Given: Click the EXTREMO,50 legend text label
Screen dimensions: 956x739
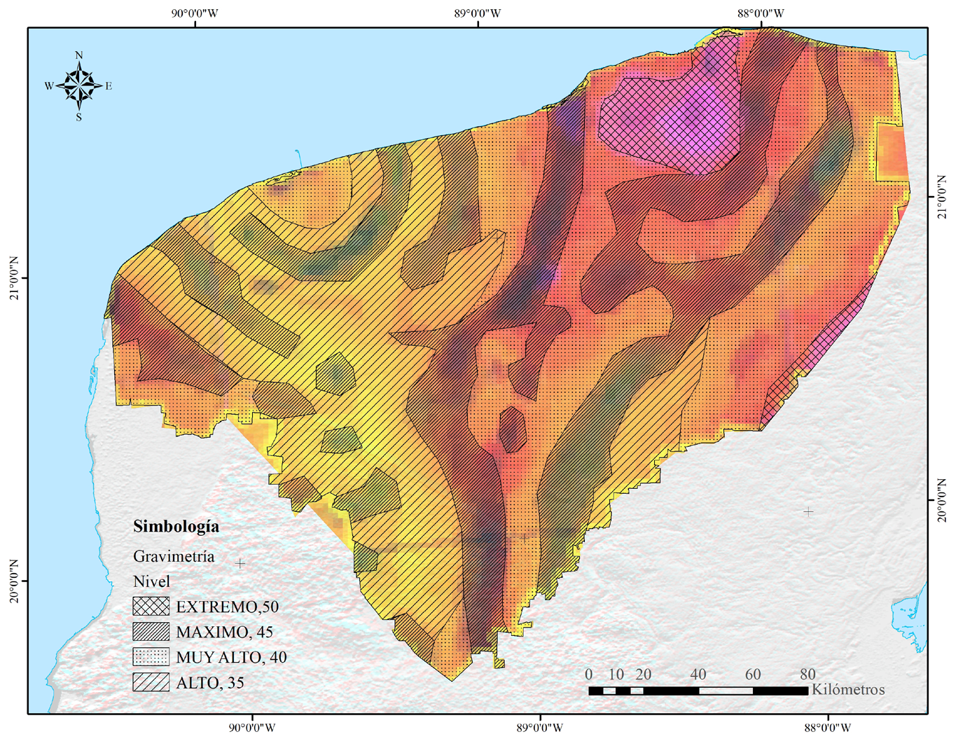Looking at the screenshot, I should pos(227,607).
